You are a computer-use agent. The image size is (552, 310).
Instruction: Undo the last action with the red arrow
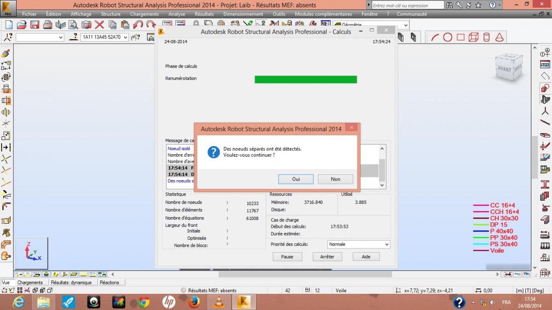click(138, 25)
